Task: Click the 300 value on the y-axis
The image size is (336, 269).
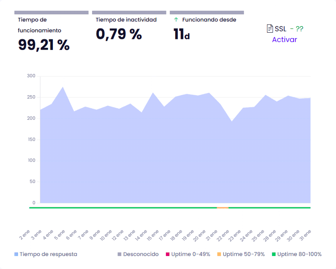Action: coord(31,76)
